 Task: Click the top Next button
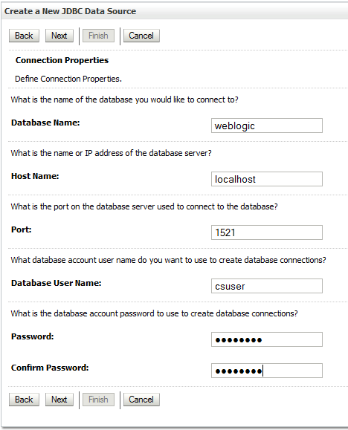59,36
